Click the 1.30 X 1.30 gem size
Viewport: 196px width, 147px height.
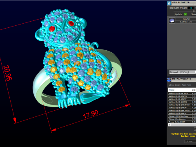[x=186, y=22]
